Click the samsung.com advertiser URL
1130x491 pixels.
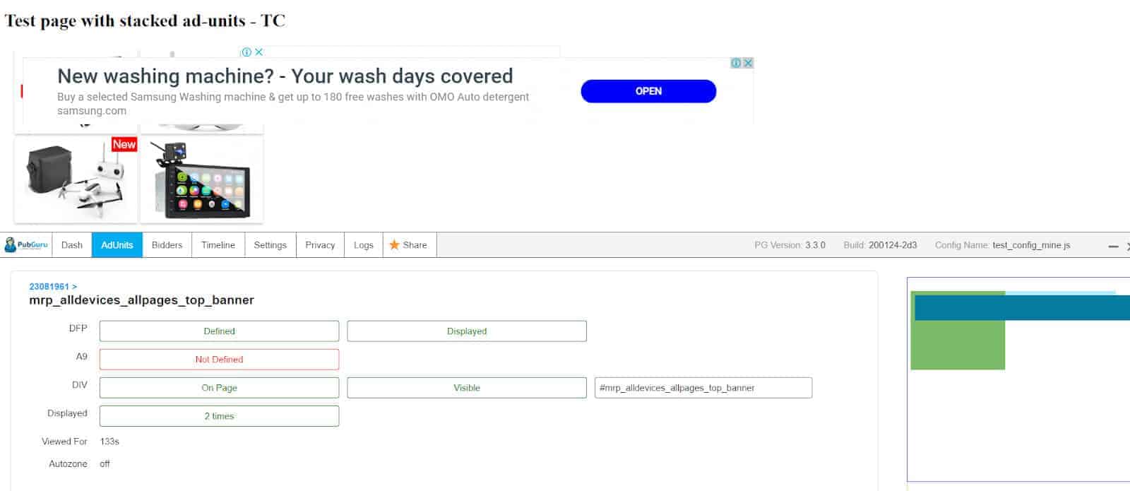click(x=92, y=111)
